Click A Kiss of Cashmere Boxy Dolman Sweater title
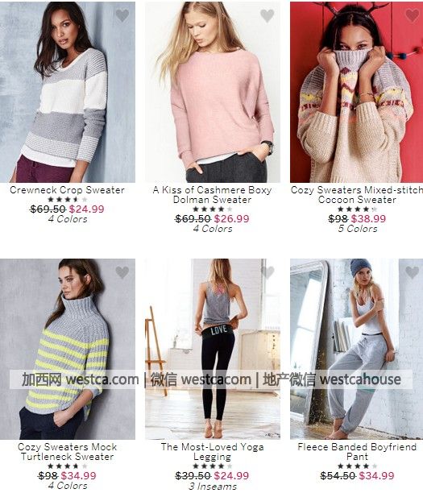The height and width of the screenshot is (493, 423). tap(213, 195)
